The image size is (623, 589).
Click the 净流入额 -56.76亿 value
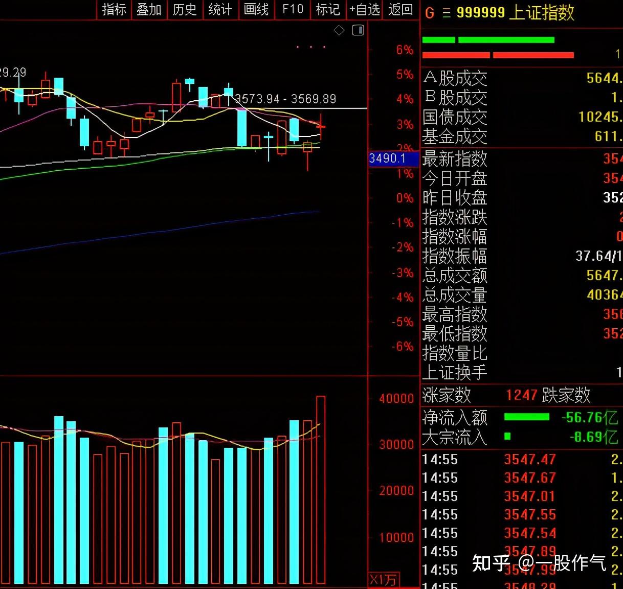tap(590, 417)
